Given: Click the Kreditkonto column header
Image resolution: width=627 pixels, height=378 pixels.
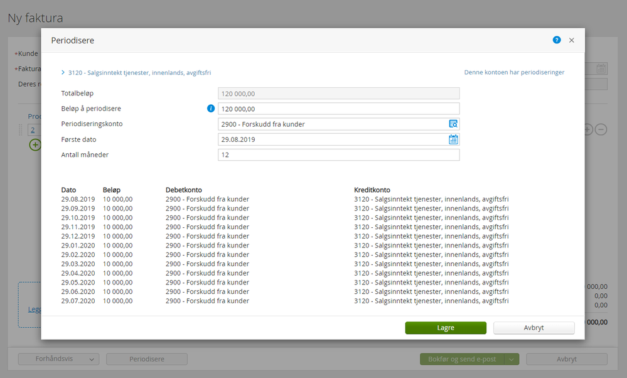Looking at the screenshot, I should (x=372, y=190).
